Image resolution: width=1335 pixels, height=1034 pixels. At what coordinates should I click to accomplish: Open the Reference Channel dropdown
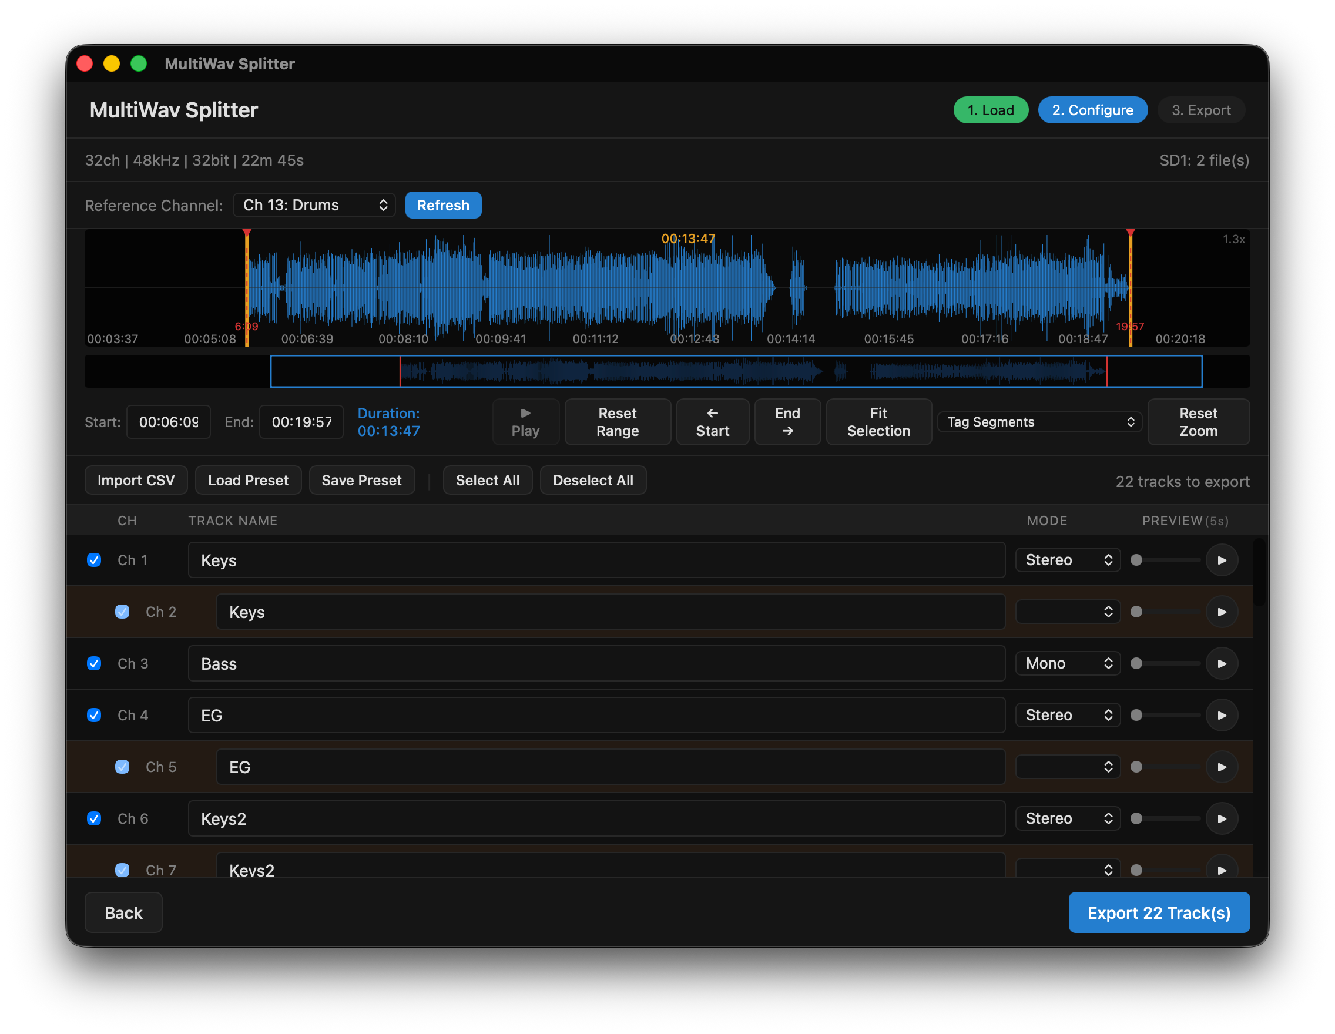pyautogui.click(x=314, y=204)
